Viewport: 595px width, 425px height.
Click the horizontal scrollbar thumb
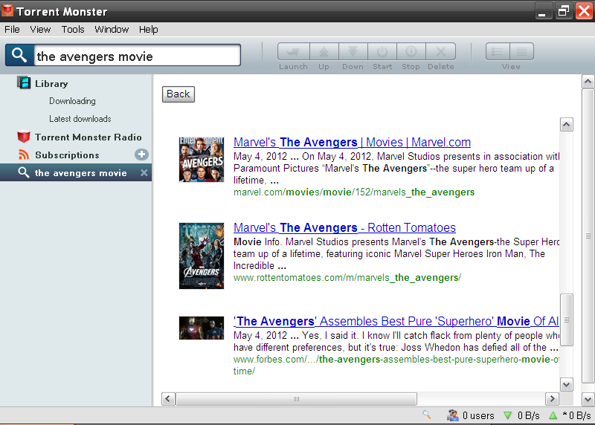296,399
